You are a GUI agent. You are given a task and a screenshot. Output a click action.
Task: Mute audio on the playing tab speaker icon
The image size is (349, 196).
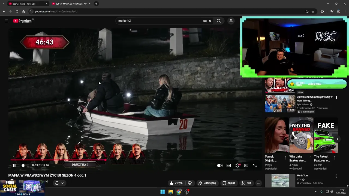click(x=86, y=4)
